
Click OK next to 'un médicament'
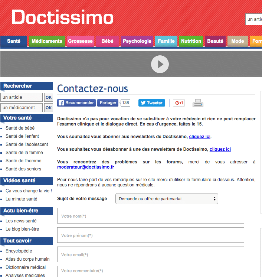[x=49, y=108]
